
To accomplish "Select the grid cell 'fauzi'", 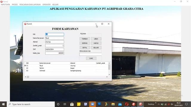I will click(41, 66).
